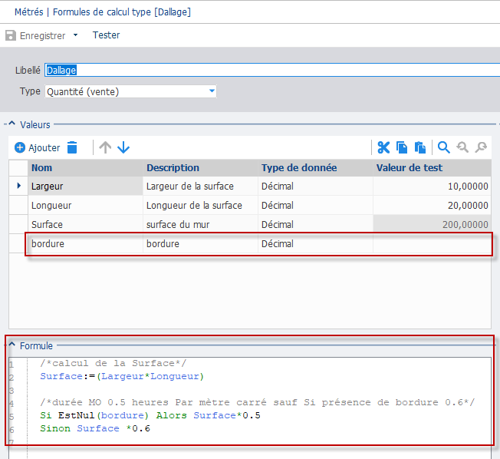Delete the selected value with the trash icon
500x459 pixels.
click(x=72, y=147)
